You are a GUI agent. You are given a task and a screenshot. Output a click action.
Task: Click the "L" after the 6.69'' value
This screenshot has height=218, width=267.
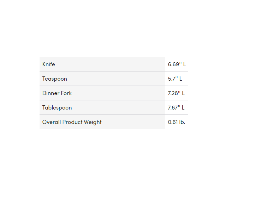point(184,64)
